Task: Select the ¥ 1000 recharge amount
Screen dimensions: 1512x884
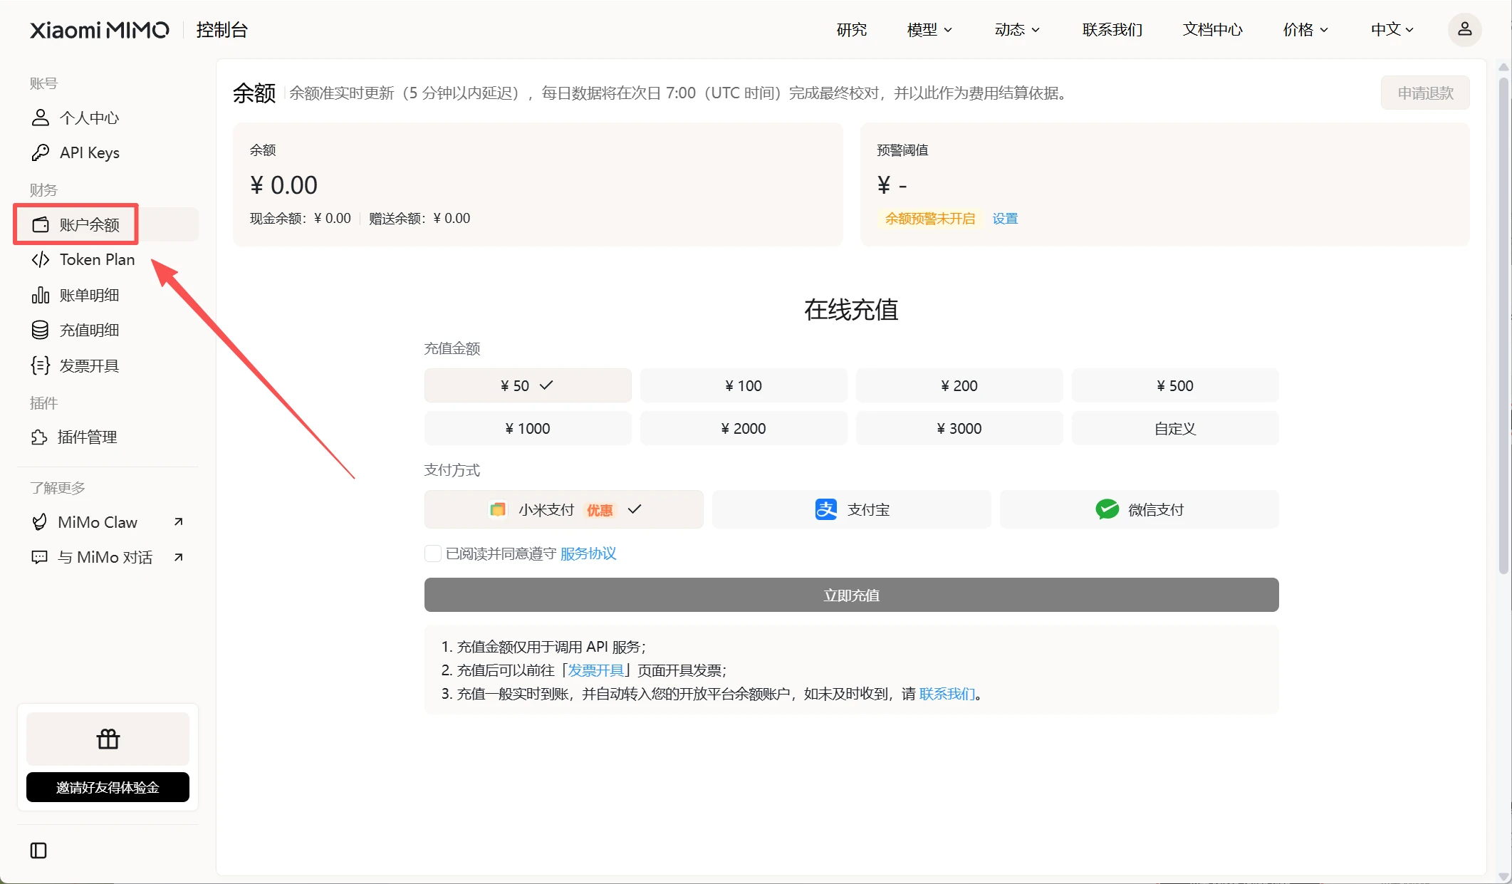Action: pyautogui.click(x=528, y=428)
